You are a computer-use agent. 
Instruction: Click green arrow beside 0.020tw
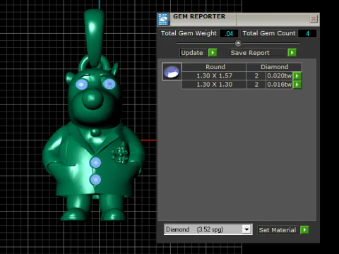click(x=297, y=75)
